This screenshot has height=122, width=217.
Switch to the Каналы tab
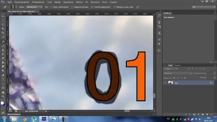click(x=178, y=65)
